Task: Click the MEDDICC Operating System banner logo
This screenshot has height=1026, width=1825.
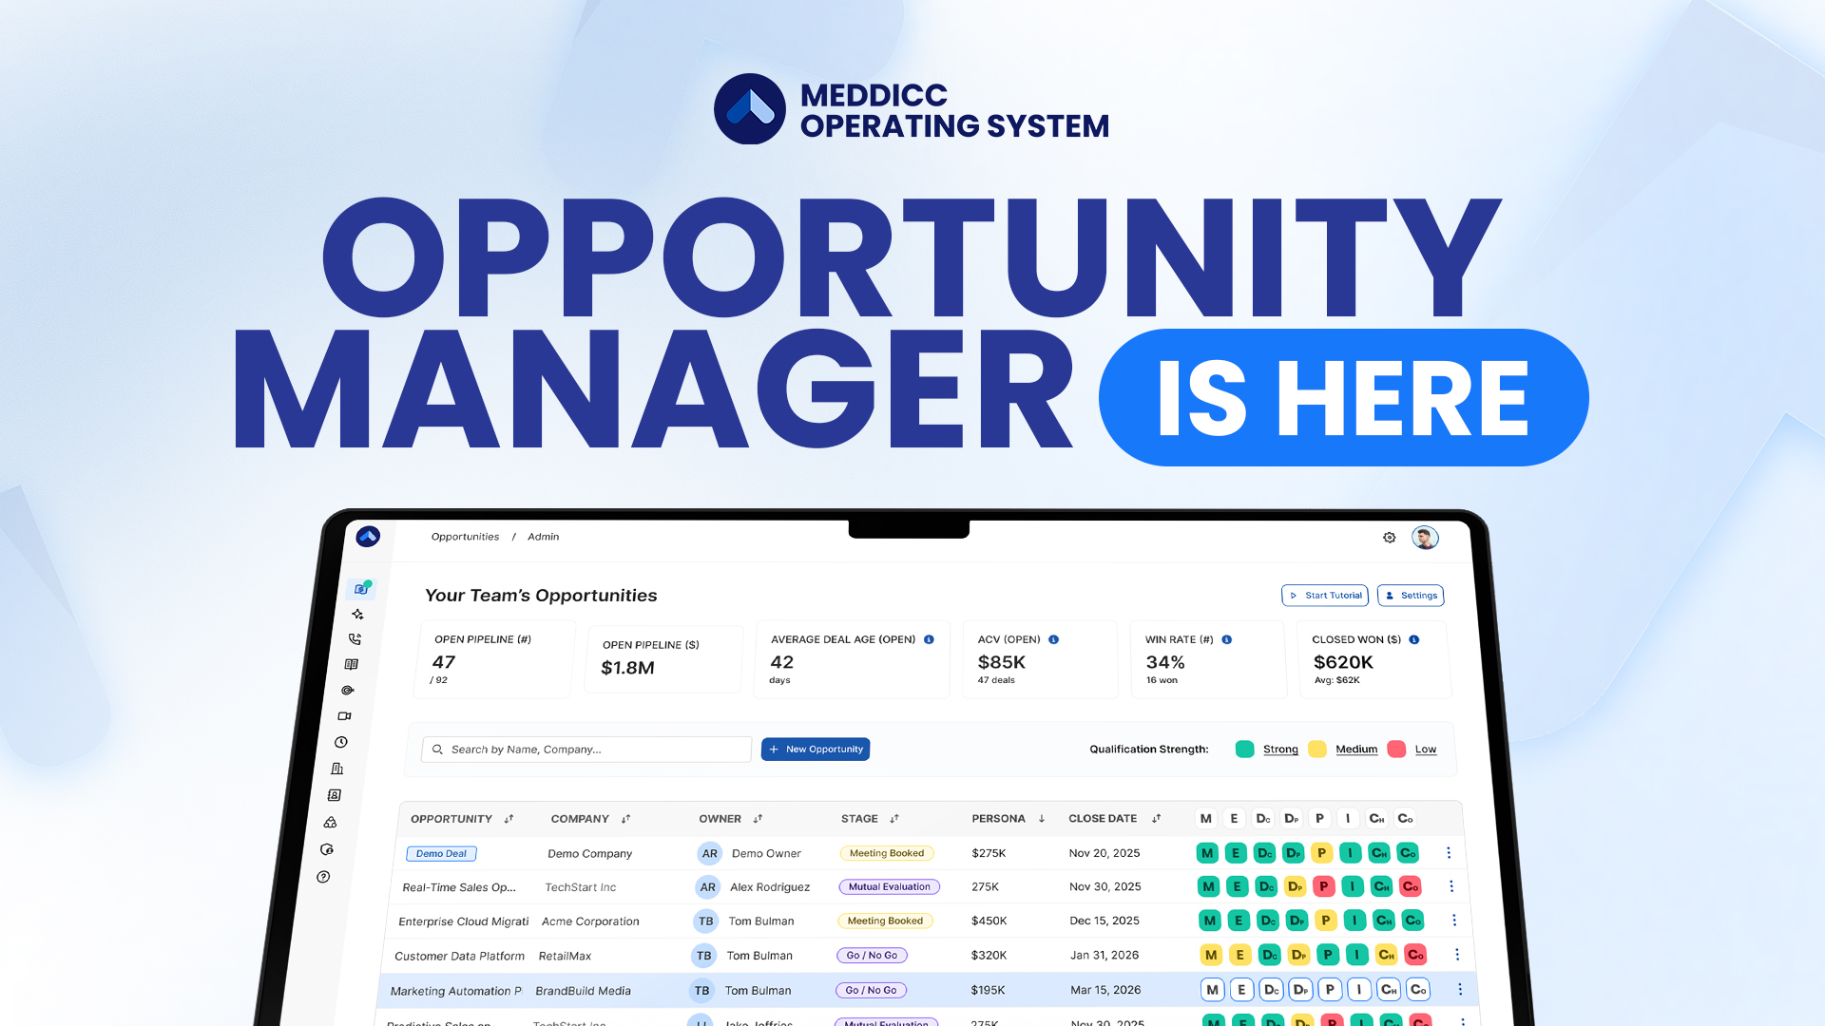Action: point(912,109)
